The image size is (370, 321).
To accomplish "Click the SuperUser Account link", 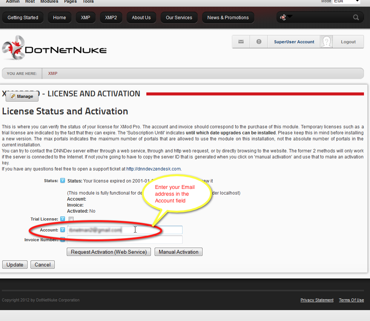I will [294, 42].
